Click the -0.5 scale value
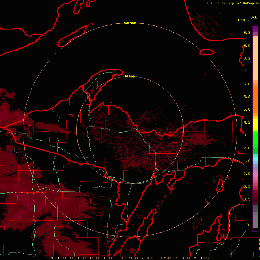This screenshot has height=260, width=260. click(x=246, y=199)
